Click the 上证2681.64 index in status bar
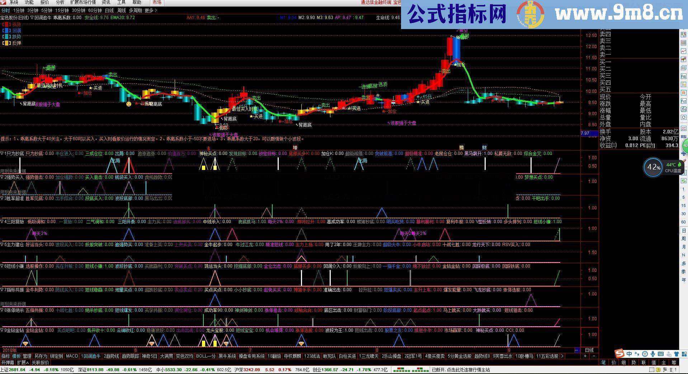The image size is (688, 374). 13,370
